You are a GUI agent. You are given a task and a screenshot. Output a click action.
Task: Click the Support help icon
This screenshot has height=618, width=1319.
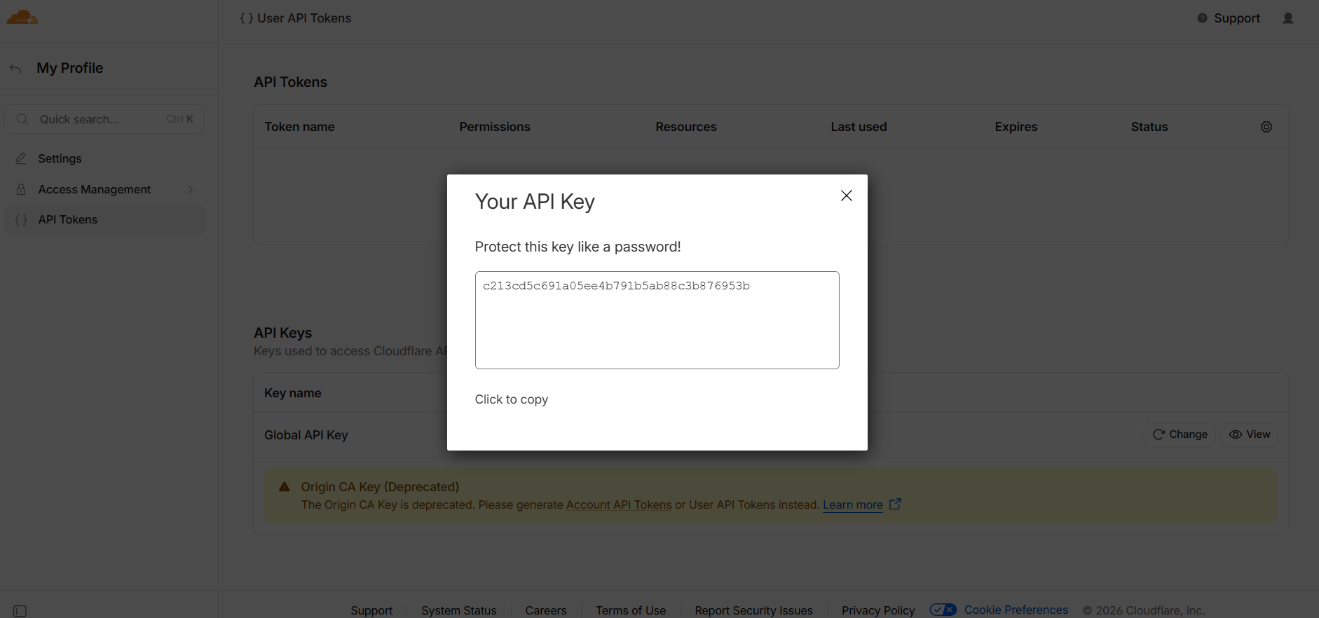(1202, 18)
